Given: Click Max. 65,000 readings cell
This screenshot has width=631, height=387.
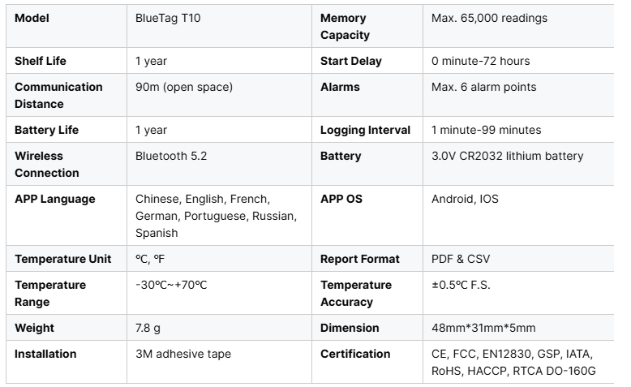Looking at the screenshot, I should [x=489, y=18].
